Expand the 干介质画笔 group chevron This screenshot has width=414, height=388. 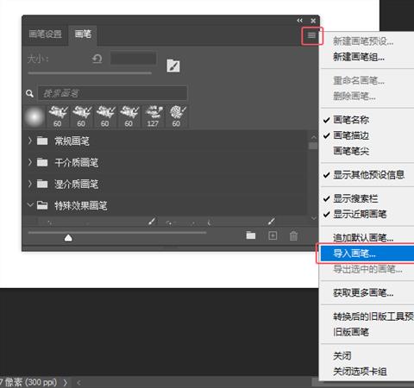coord(30,162)
